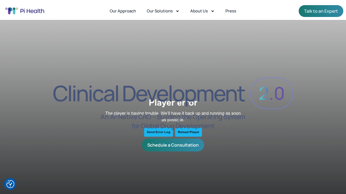Click the broken video player area
This screenshot has height=194, width=346.
[x=173, y=117]
